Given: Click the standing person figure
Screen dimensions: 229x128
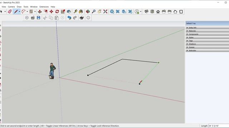Looking at the screenshot, I should click(x=52, y=71).
